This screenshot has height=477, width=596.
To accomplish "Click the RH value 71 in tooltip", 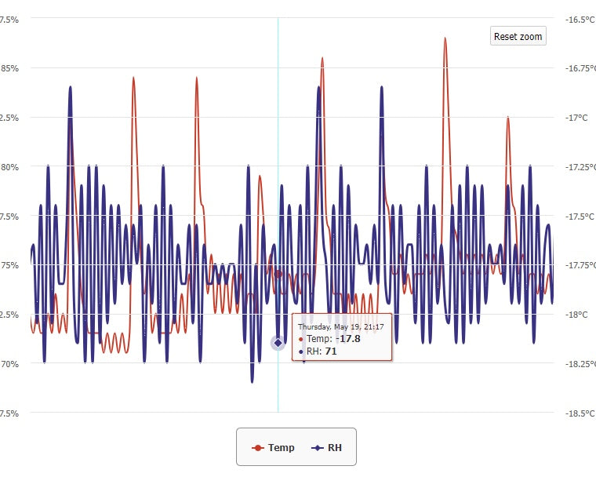I will click(331, 351).
